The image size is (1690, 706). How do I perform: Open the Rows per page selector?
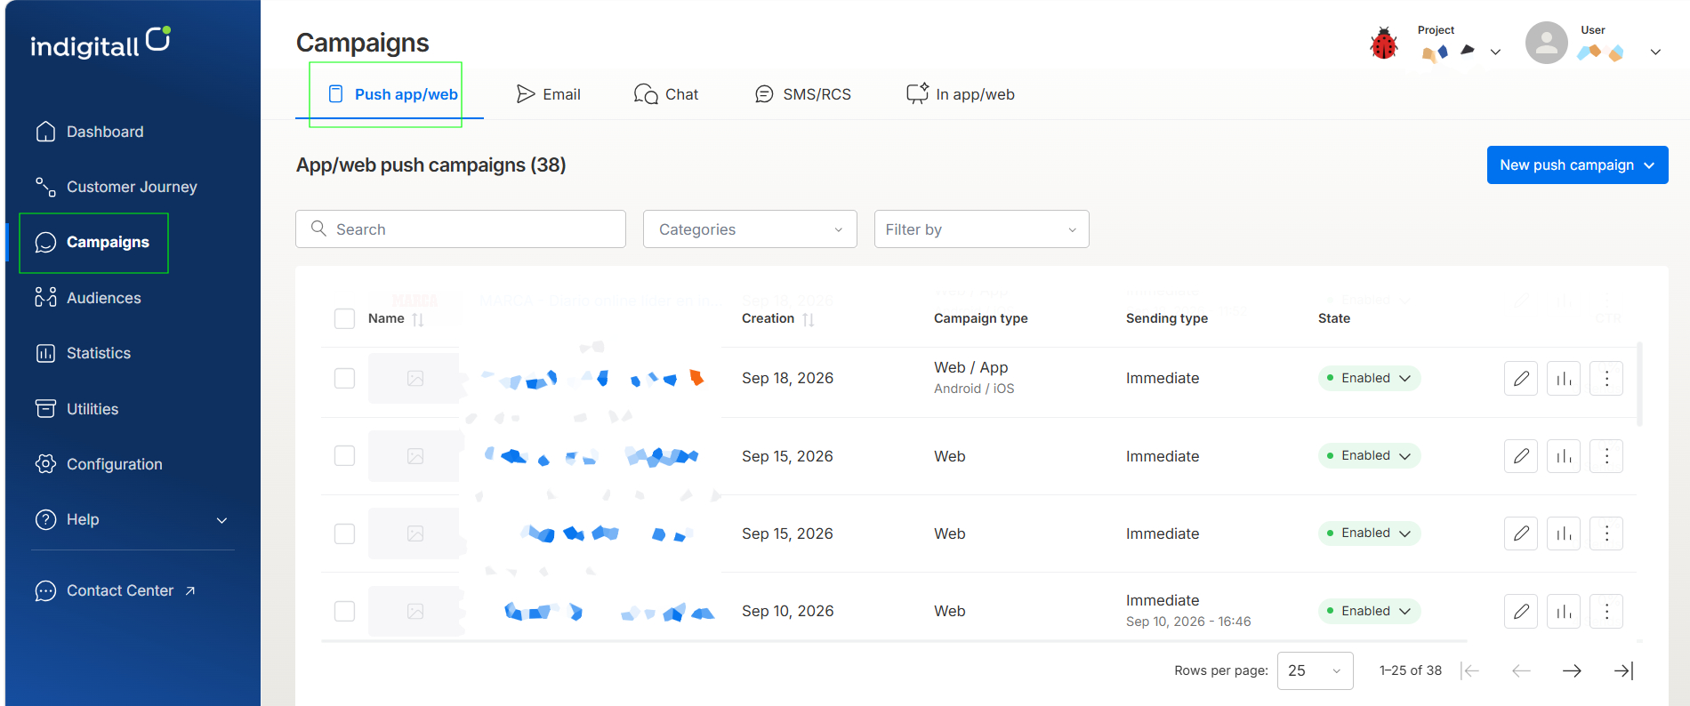coord(1315,670)
